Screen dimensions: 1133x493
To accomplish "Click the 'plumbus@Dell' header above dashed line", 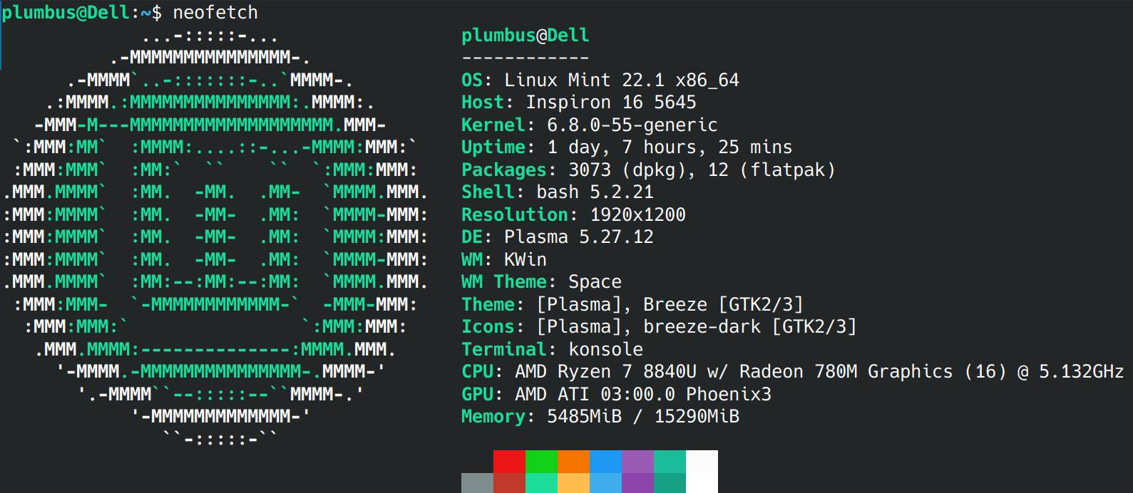I will [526, 35].
